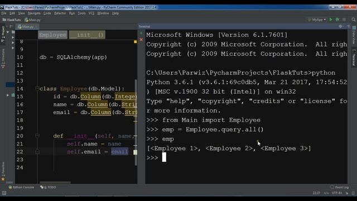The image size is (357, 201).
Task: Open the Terminal side tool button
Action: [x=354, y=58]
